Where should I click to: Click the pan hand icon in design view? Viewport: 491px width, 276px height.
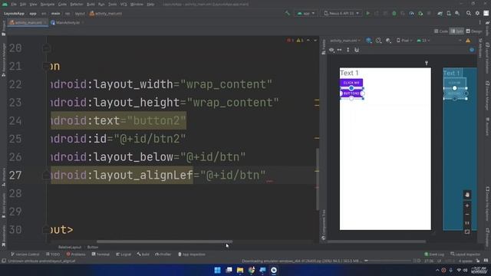click(467, 195)
